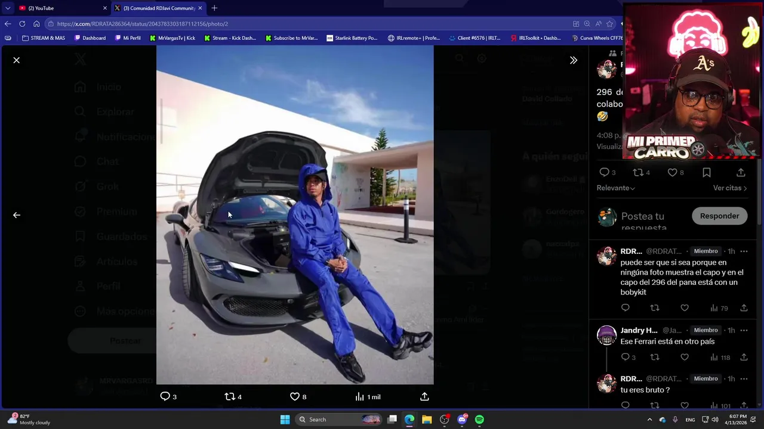The width and height of the screenshot is (764, 429).
Task: Bookmark the post in the side panel
Action: tap(707, 172)
